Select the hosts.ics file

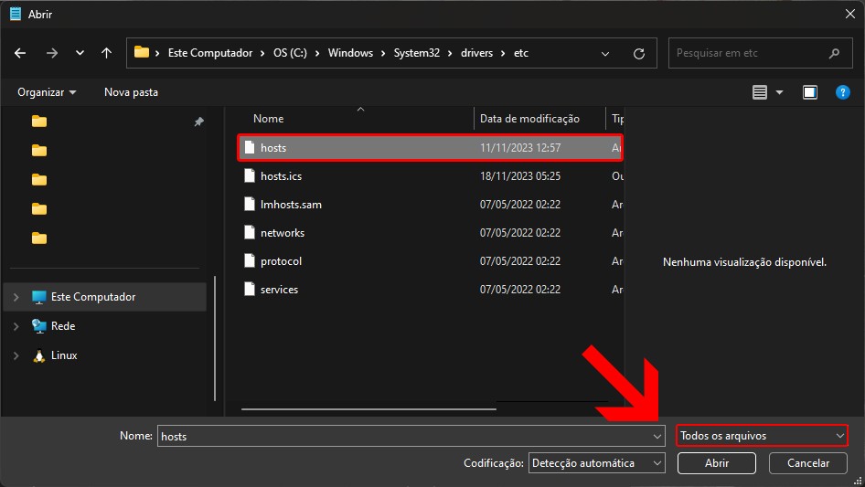tap(281, 176)
